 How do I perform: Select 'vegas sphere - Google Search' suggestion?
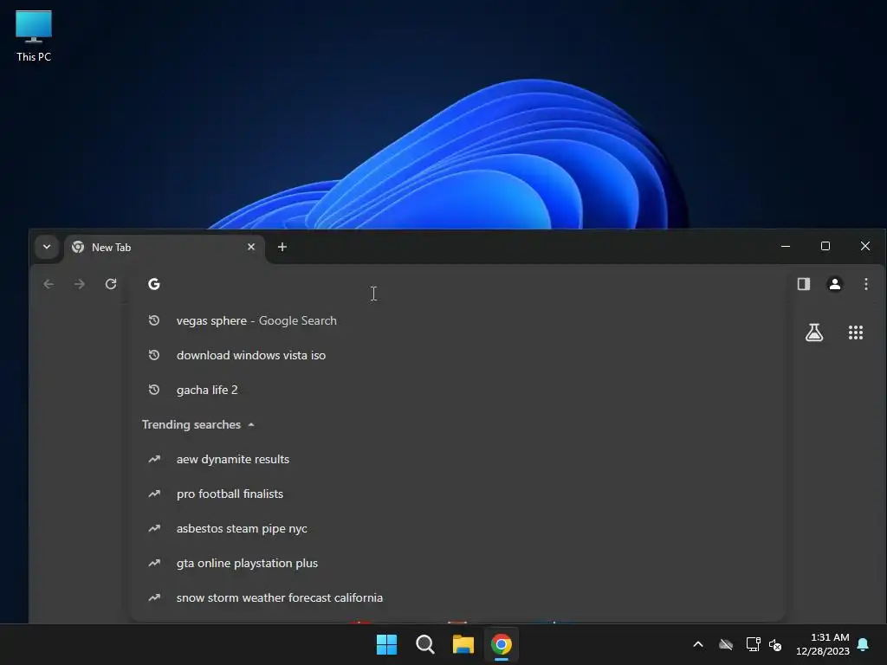click(458, 320)
